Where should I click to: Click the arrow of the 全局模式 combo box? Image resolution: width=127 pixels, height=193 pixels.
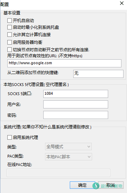(x=89, y=147)
